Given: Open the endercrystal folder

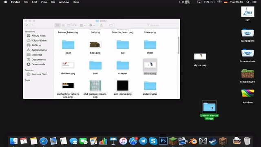Looking at the screenshot, I should (150, 86).
